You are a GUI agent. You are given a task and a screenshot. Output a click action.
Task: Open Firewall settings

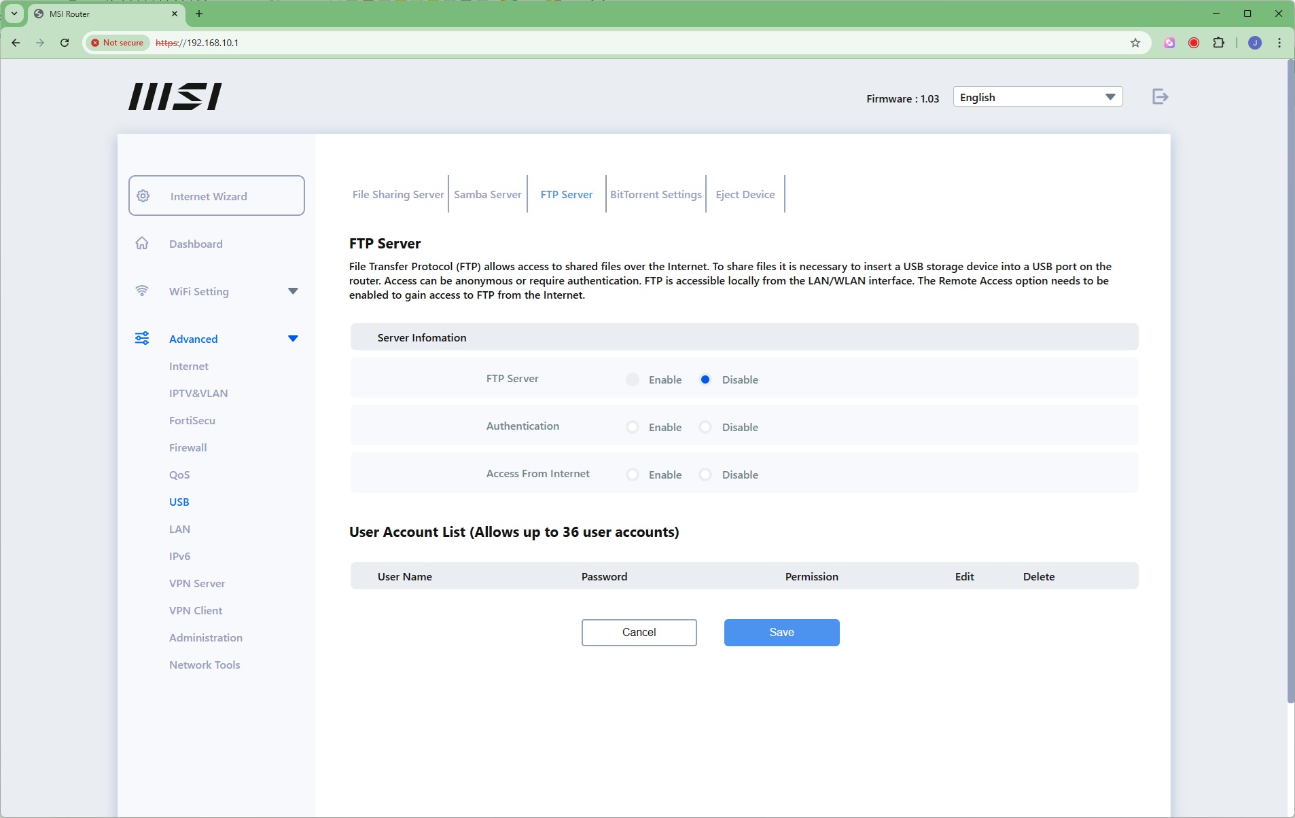coord(188,447)
